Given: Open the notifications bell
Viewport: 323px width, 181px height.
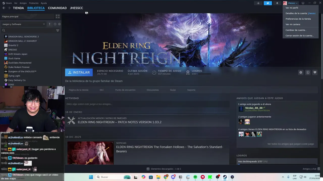Looking at the screenshot, I should pos(277,3).
